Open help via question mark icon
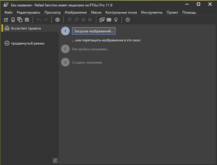 128,20
